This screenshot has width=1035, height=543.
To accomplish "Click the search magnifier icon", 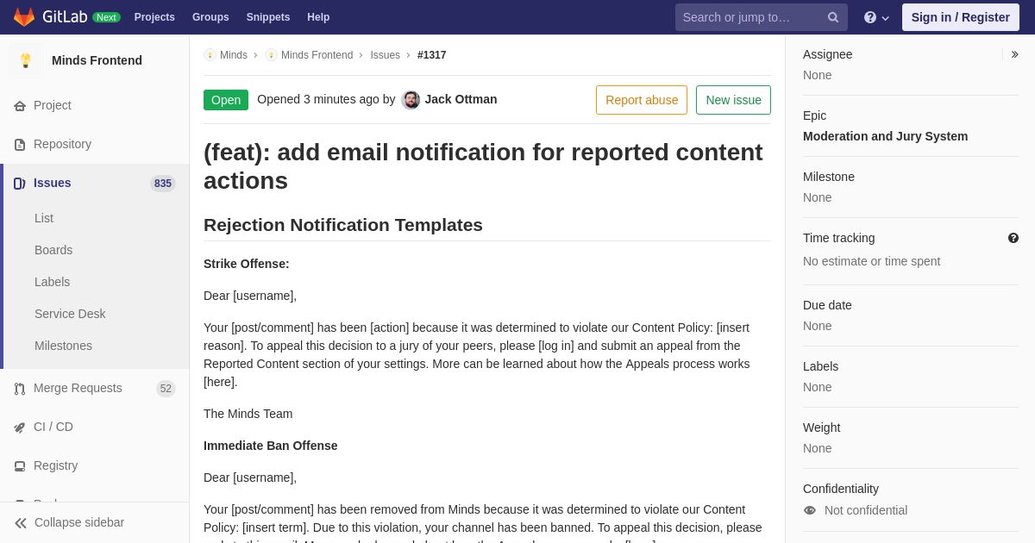I will coord(833,17).
